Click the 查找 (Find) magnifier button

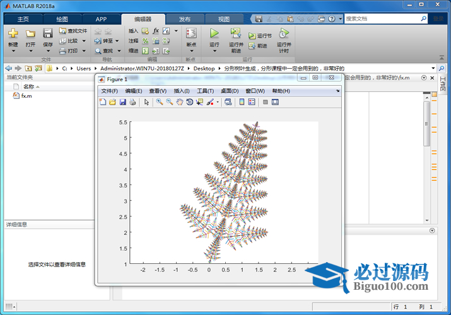(x=104, y=51)
